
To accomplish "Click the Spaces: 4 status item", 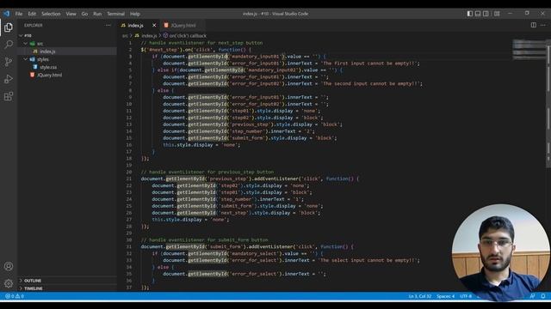I will pyautogui.click(x=446, y=296).
